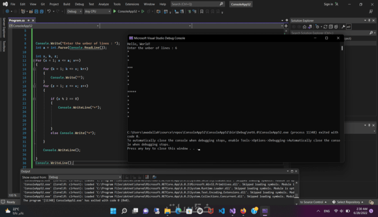Open the Debug menu
The image size is (378, 217).
coord(79,4)
